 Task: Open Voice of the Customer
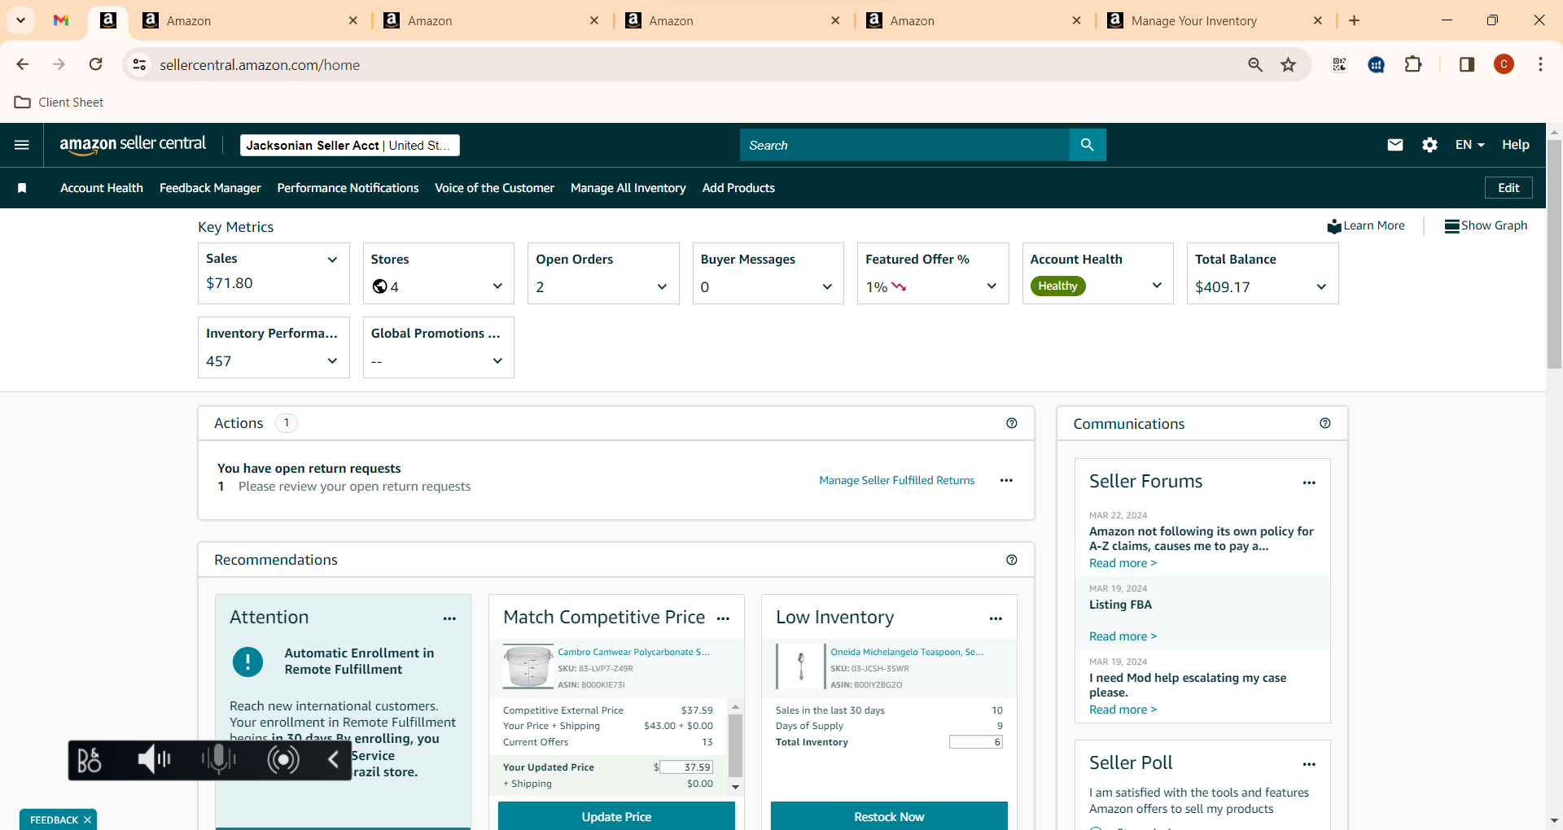click(494, 188)
